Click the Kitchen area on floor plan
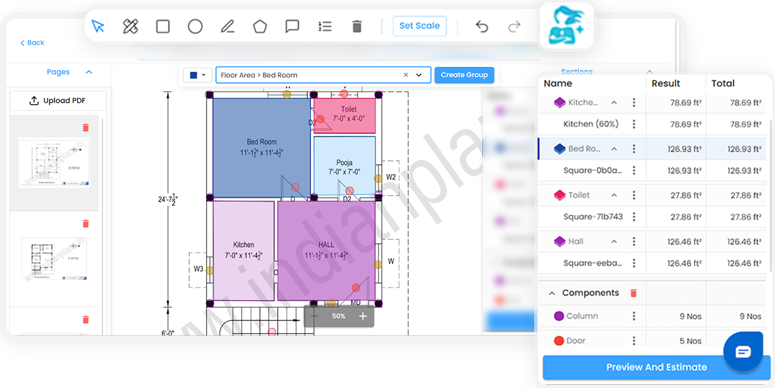The image size is (775, 388). 243,250
